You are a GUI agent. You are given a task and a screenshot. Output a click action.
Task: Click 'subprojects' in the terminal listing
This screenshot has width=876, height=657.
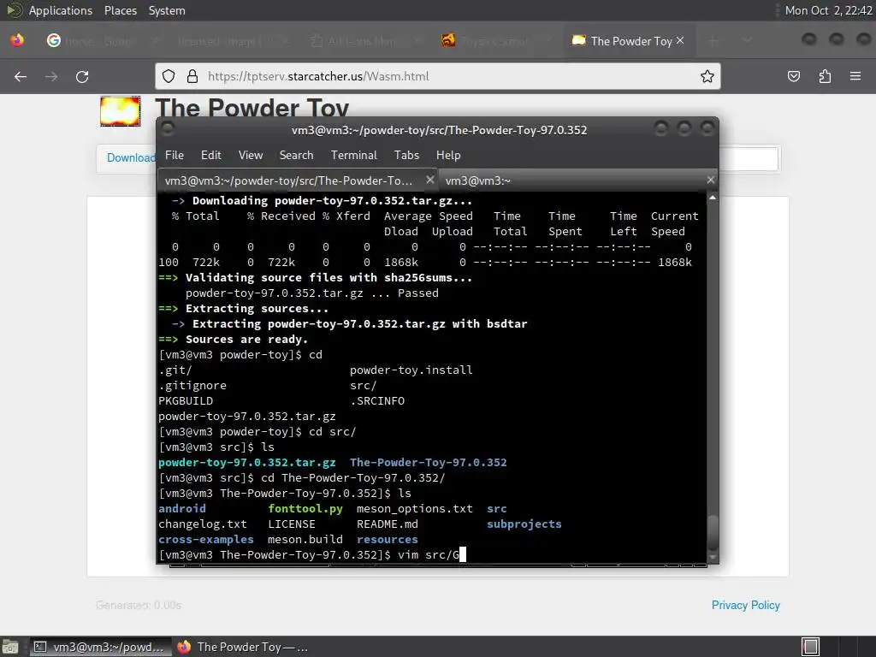point(524,524)
